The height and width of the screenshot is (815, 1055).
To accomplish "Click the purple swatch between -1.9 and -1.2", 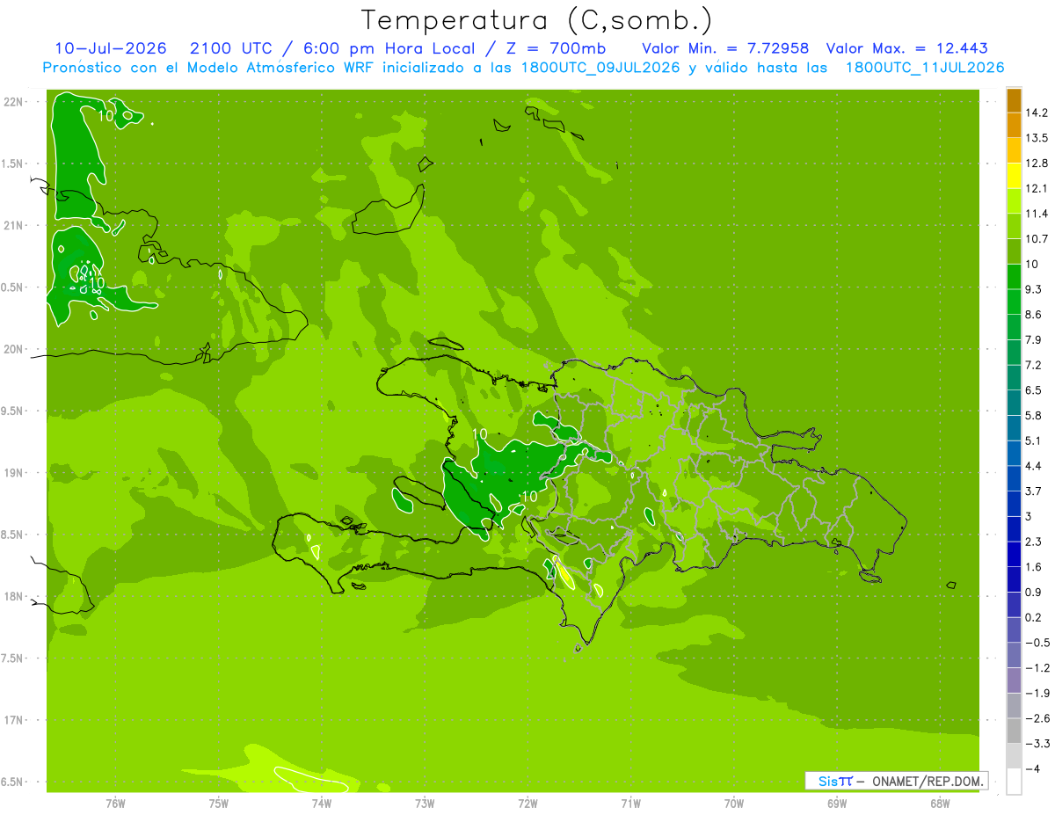I will [x=1014, y=680].
